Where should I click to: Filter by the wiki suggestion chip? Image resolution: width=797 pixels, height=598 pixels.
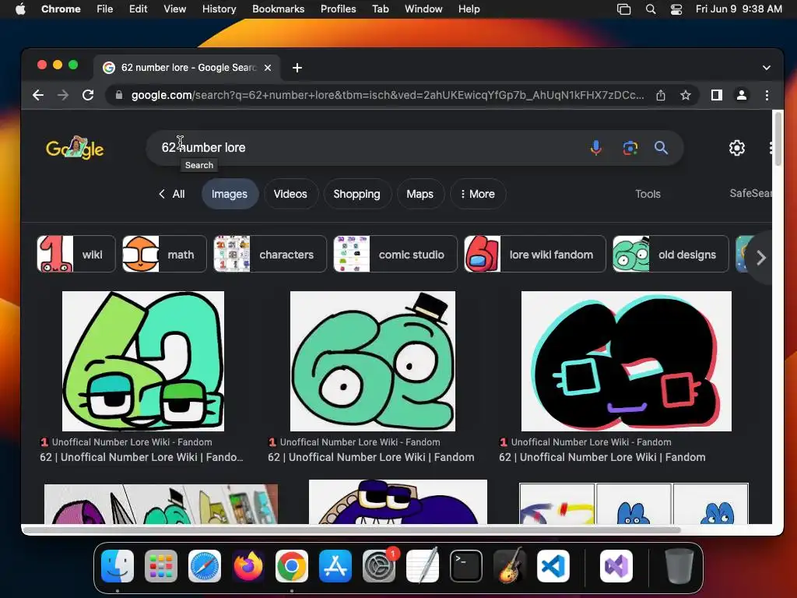(x=76, y=254)
